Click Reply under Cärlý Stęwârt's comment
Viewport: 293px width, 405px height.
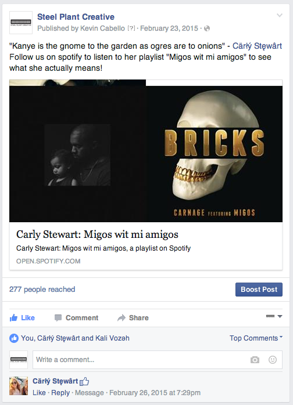(60, 393)
